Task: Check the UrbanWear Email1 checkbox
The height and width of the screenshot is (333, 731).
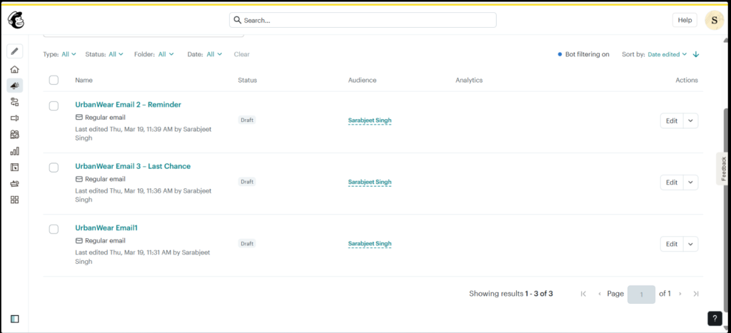Action: [54, 229]
